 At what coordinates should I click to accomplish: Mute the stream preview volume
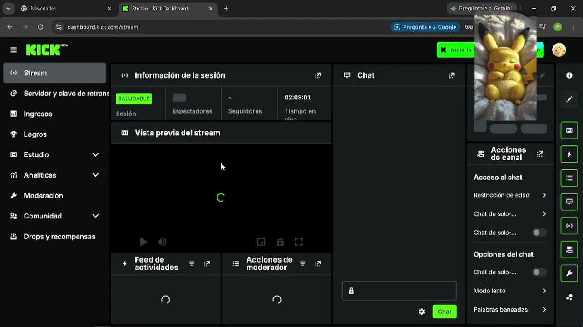pyautogui.click(x=162, y=242)
